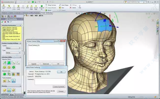Viewport: 160px width, 99px height.
Task: Click the third Selection tools icon
Action: click(14, 74)
